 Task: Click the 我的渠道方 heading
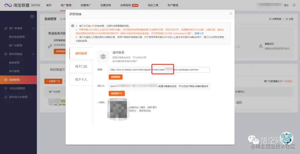click(57, 70)
